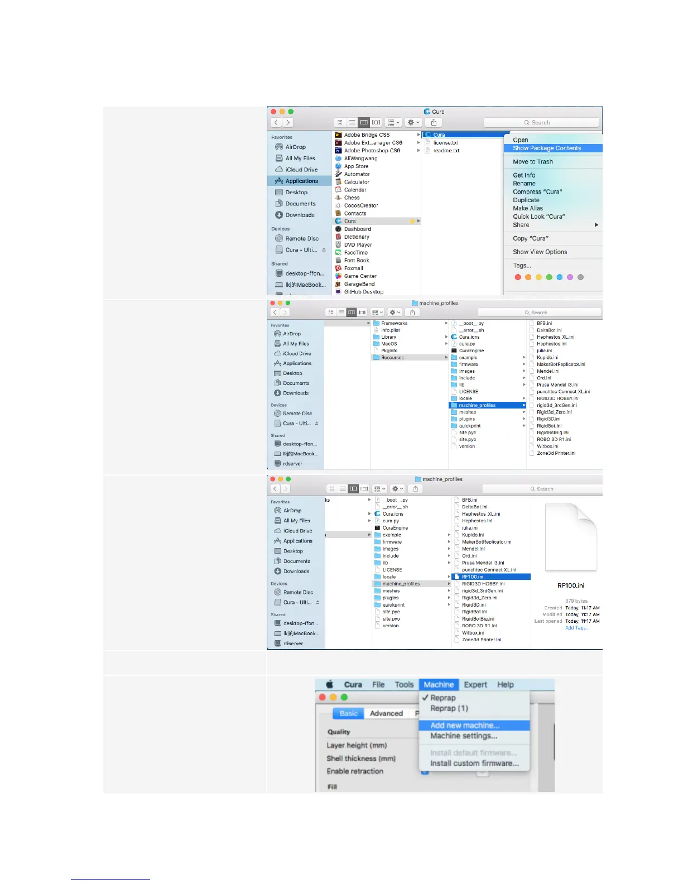This screenshot has height=884, width=683.
Task: Select the Game Center app
Action: click(360, 276)
